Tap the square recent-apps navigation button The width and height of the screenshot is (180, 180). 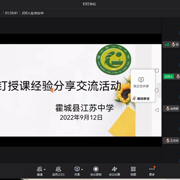tap(157, 70)
